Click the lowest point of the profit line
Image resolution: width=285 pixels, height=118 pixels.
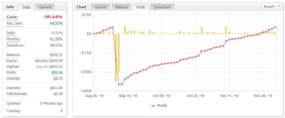pyautogui.click(x=119, y=85)
